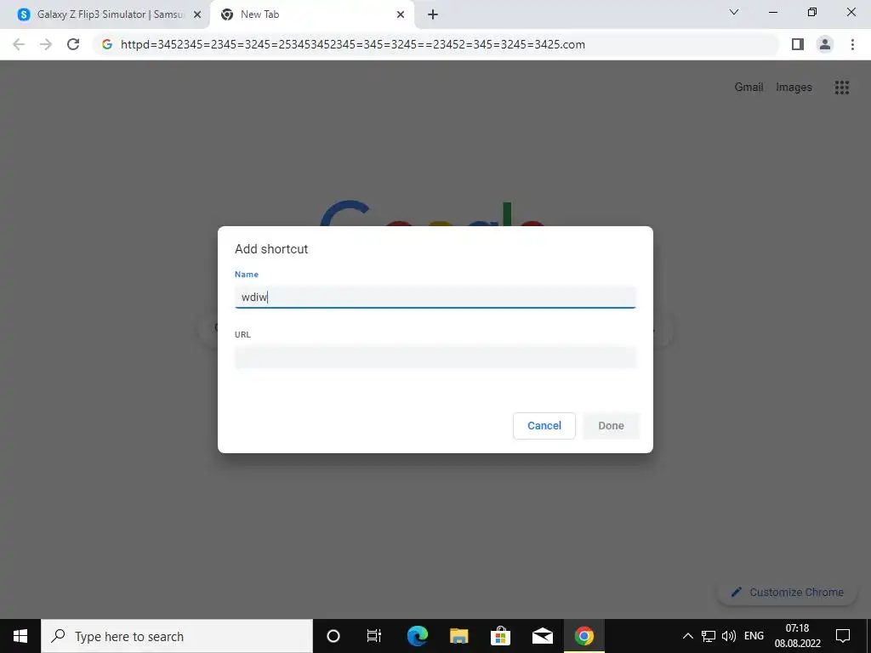
Task: Open the profile avatar menu
Action: tap(825, 44)
